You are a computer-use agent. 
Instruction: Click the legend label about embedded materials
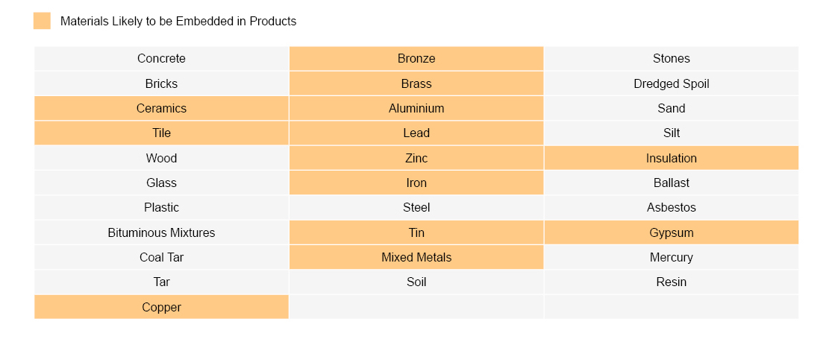coord(178,21)
